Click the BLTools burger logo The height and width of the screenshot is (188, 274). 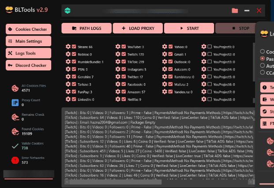tap(9, 10)
